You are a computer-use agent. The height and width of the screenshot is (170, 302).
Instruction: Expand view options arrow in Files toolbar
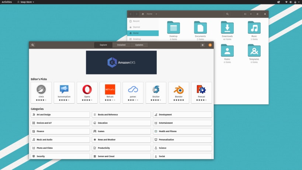coord(251,14)
